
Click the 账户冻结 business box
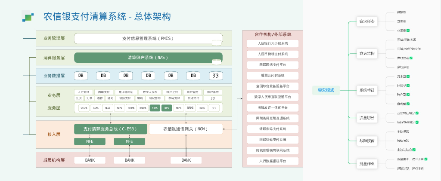(x=213, y=92)
